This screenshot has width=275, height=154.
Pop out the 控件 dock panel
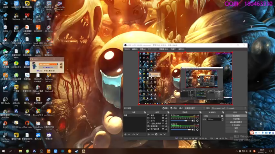click(246, 112)
